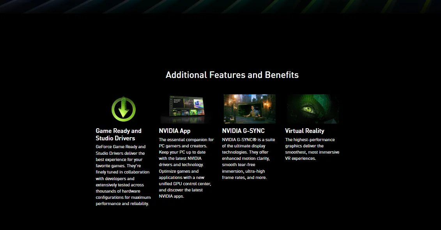Select the green eye Virtual Reality image
Screen dimensions: 441x230
click(312, 109)
